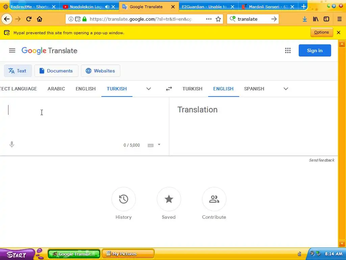Toggle the browser sidebar

coord(326,19)
